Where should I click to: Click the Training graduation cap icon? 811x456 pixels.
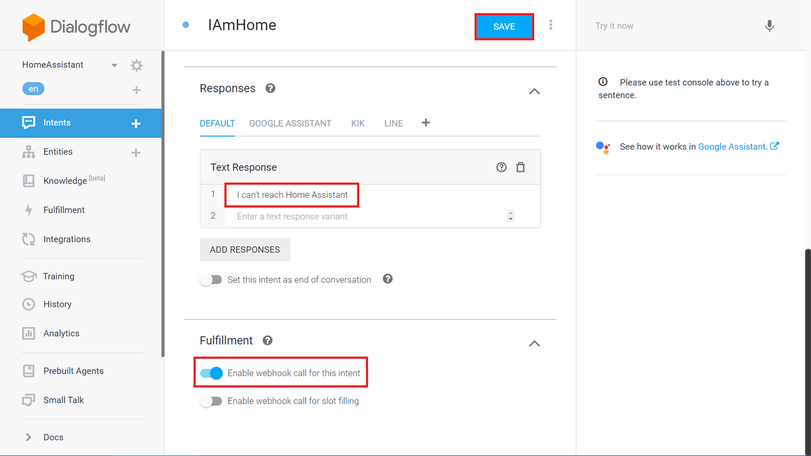pyautogui.click(x=29, y=276)
